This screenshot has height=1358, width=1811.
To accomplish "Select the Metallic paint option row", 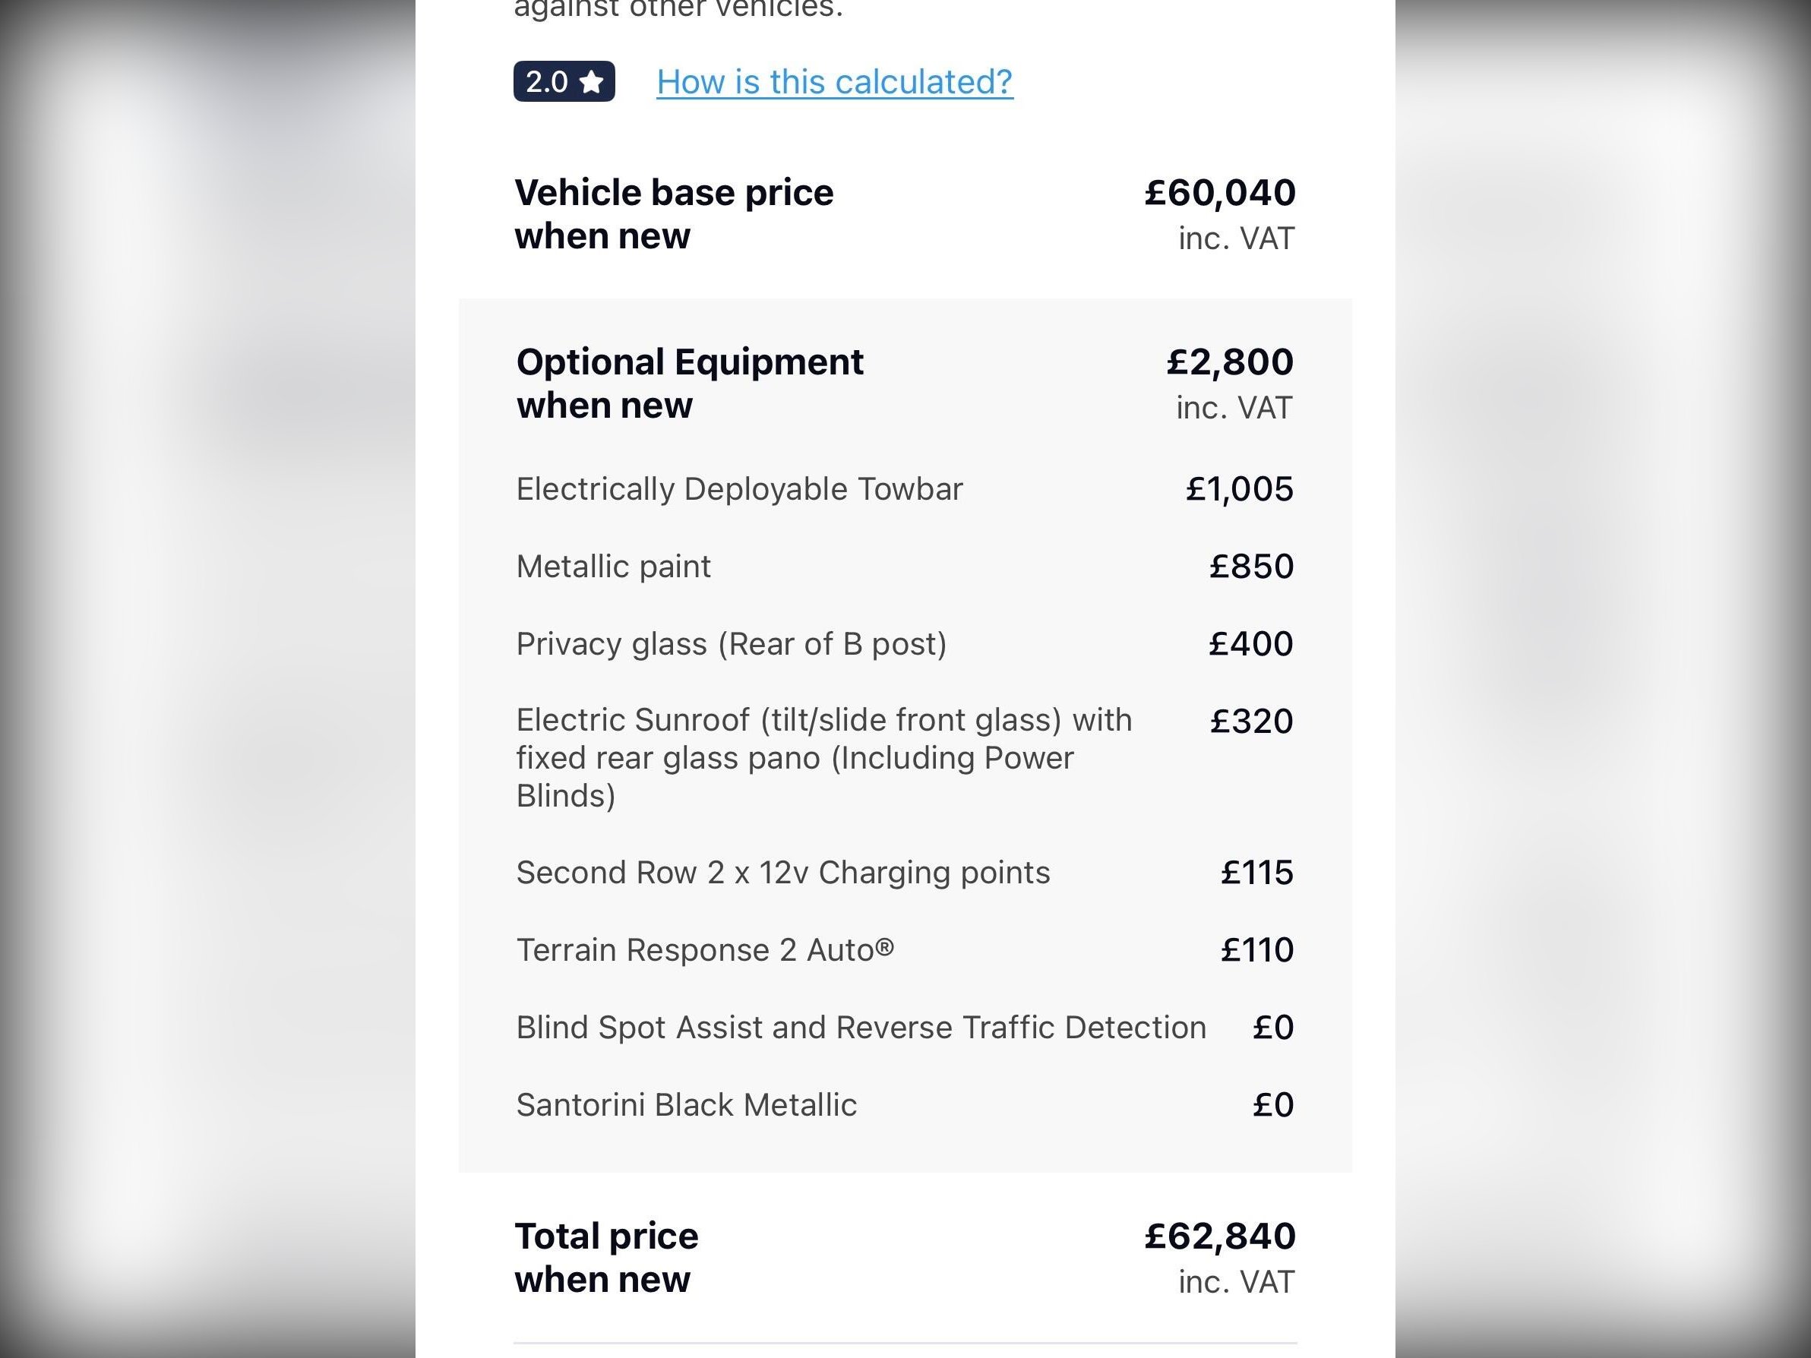I will (x=613, y=567).
